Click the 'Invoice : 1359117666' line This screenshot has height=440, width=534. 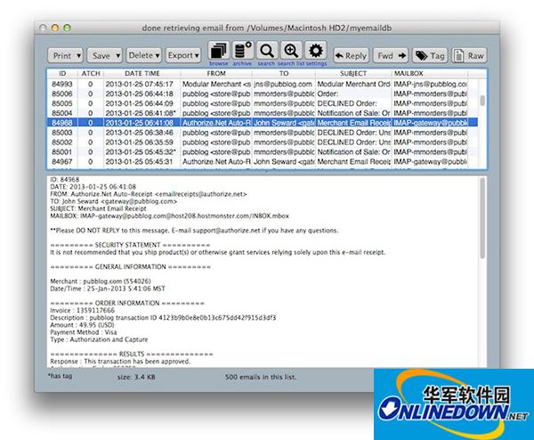click(x=83, y=311)
